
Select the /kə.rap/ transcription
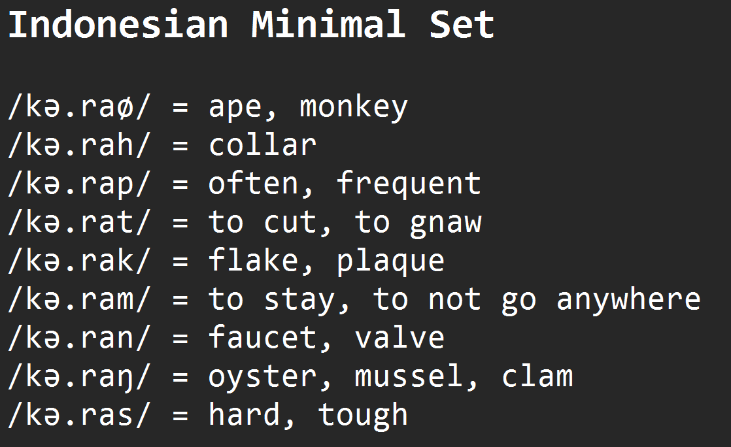coord(79,184)
